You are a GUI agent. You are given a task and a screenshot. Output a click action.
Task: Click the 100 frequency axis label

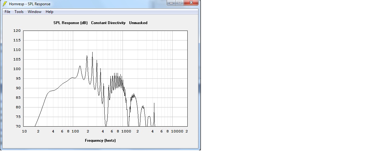tap(75, 131)
